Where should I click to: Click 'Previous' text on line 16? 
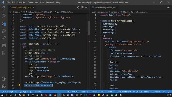[x=114, y=62]
